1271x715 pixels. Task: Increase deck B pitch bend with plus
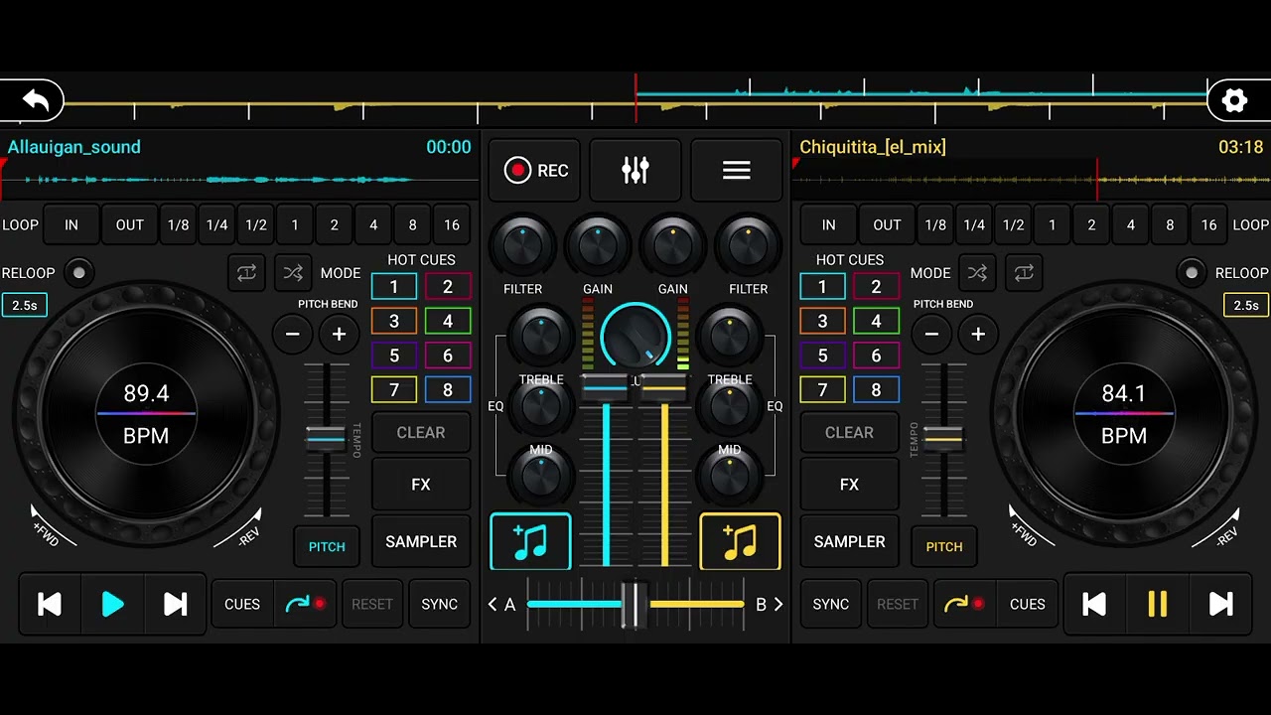point(978,335)
